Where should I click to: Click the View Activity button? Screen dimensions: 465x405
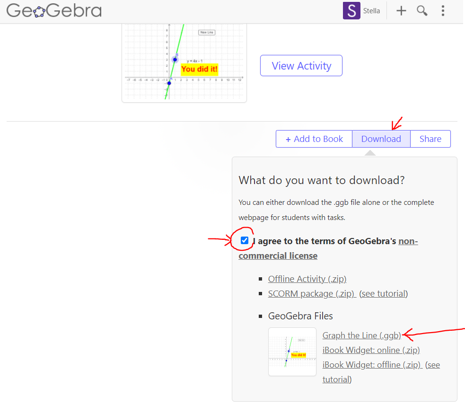click(301, 66)
